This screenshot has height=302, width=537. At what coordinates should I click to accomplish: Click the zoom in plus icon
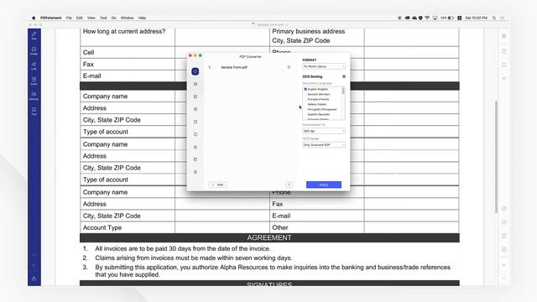503,265
